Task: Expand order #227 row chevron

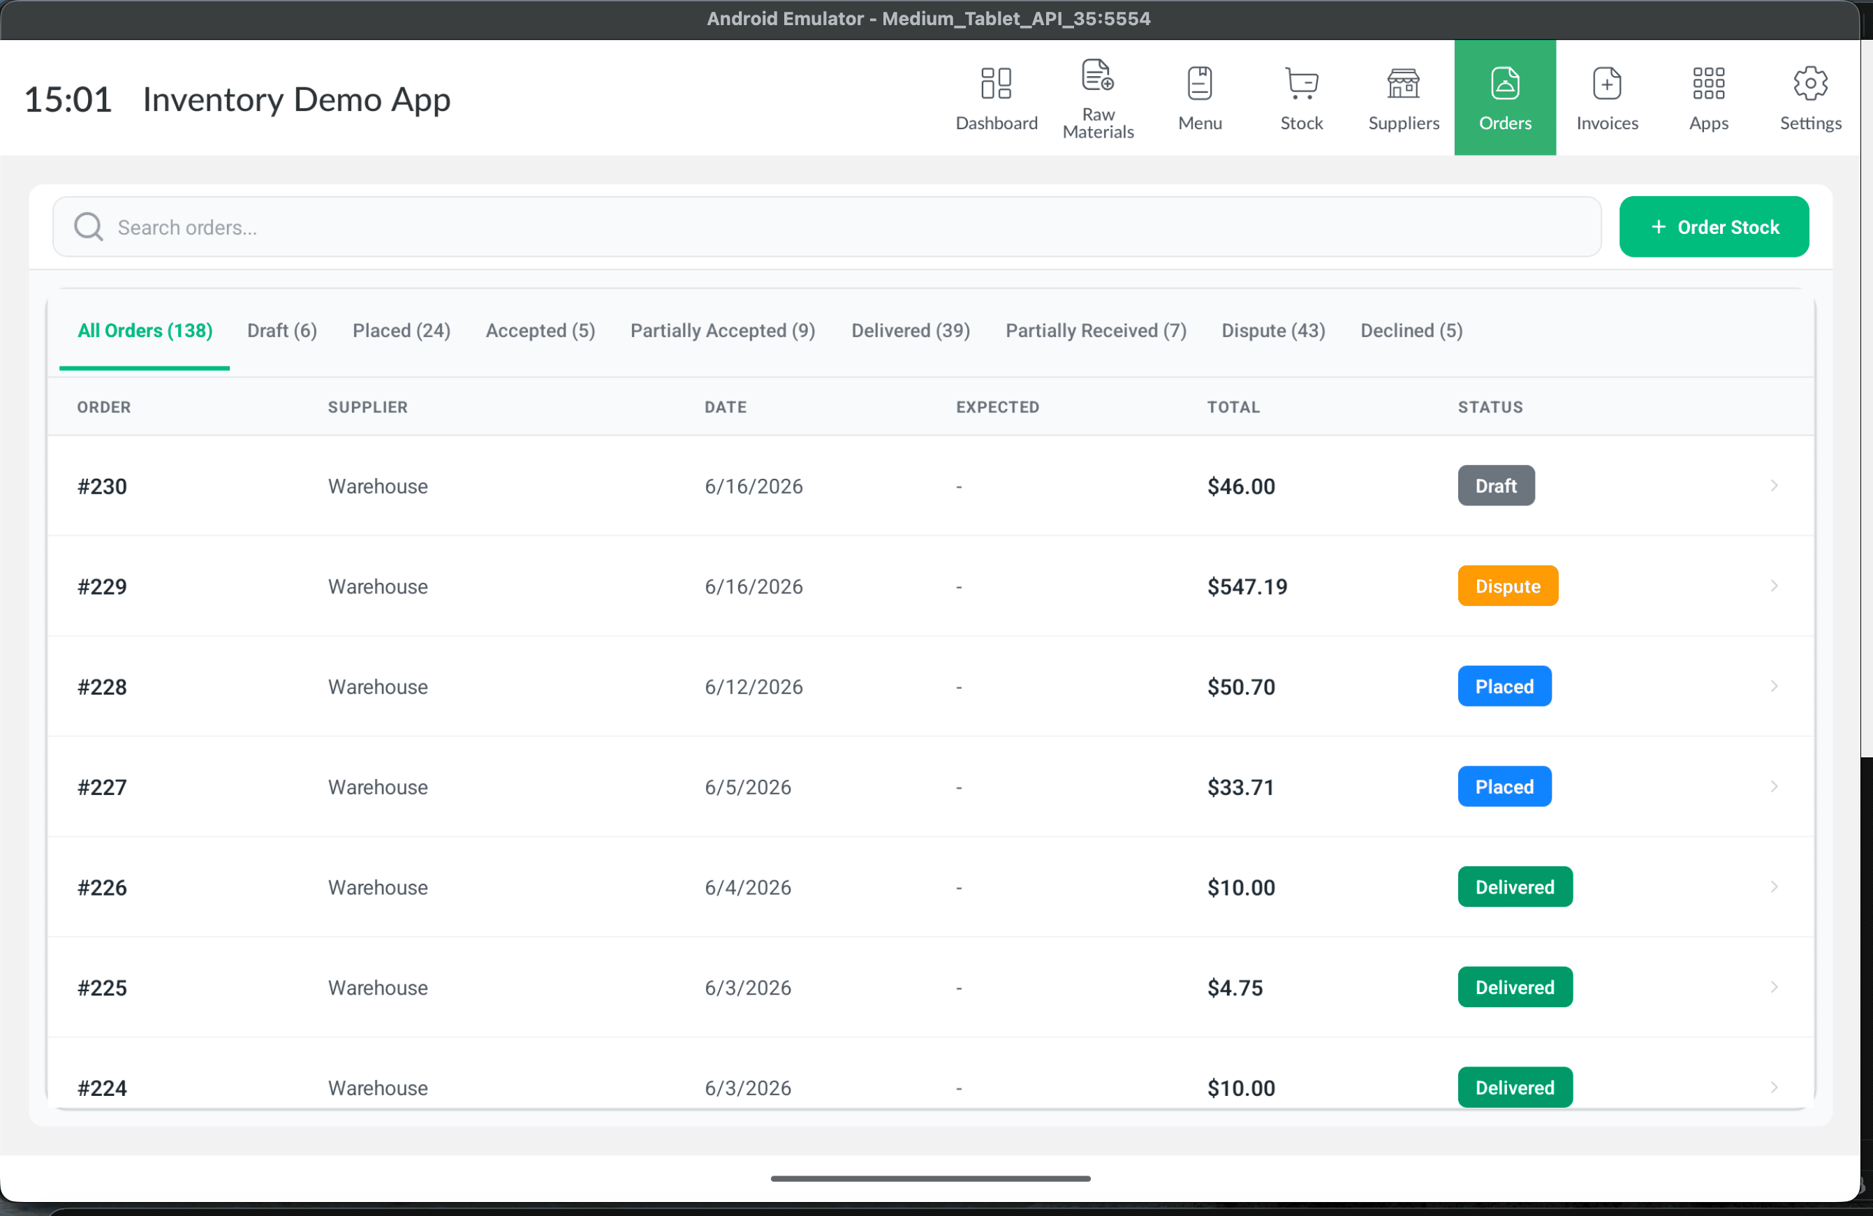Action: pyautogui.click(x=1773, y=787)
